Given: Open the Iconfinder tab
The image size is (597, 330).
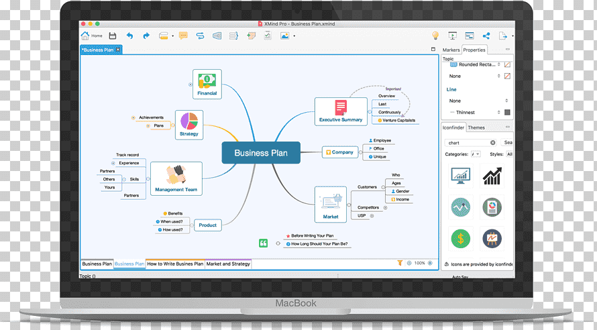Looking at the screenshot, I should (x=453, y=127).
